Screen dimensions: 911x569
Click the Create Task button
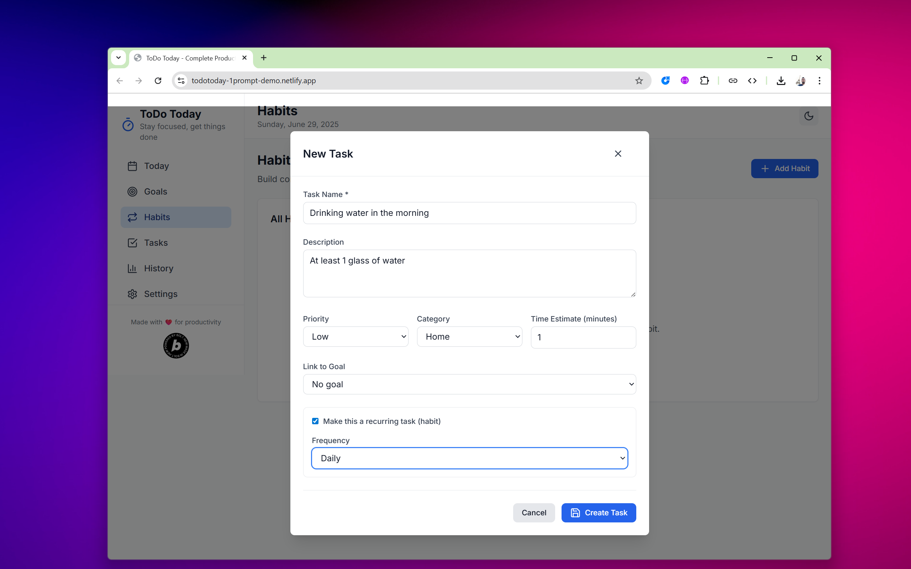[x=598, y=512]
